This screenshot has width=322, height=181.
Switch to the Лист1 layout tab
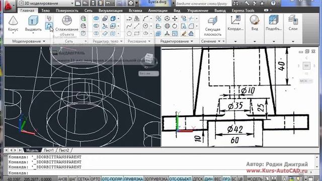click(49, 150)
